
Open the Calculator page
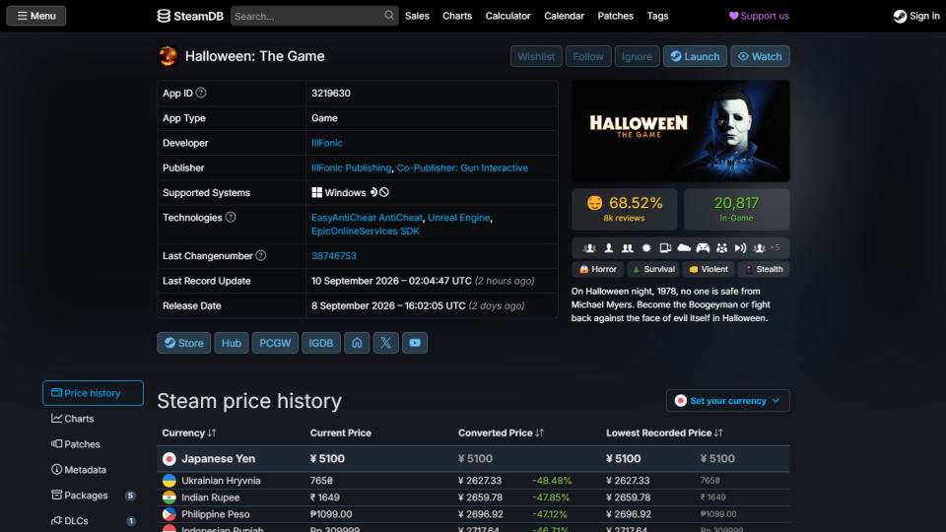coord(508,16)
